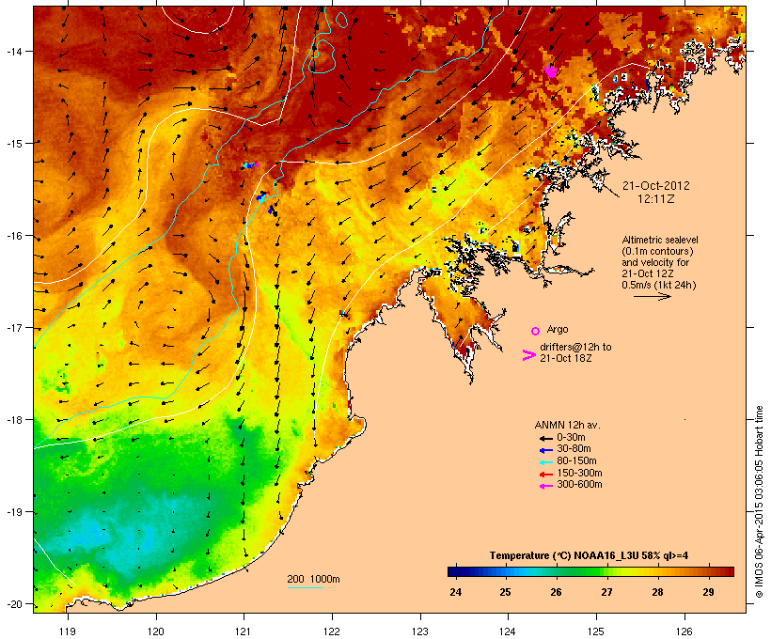Click the colorbar tick label 28
The width and height of the screenshot is (771, 639).
coord(657,592)
